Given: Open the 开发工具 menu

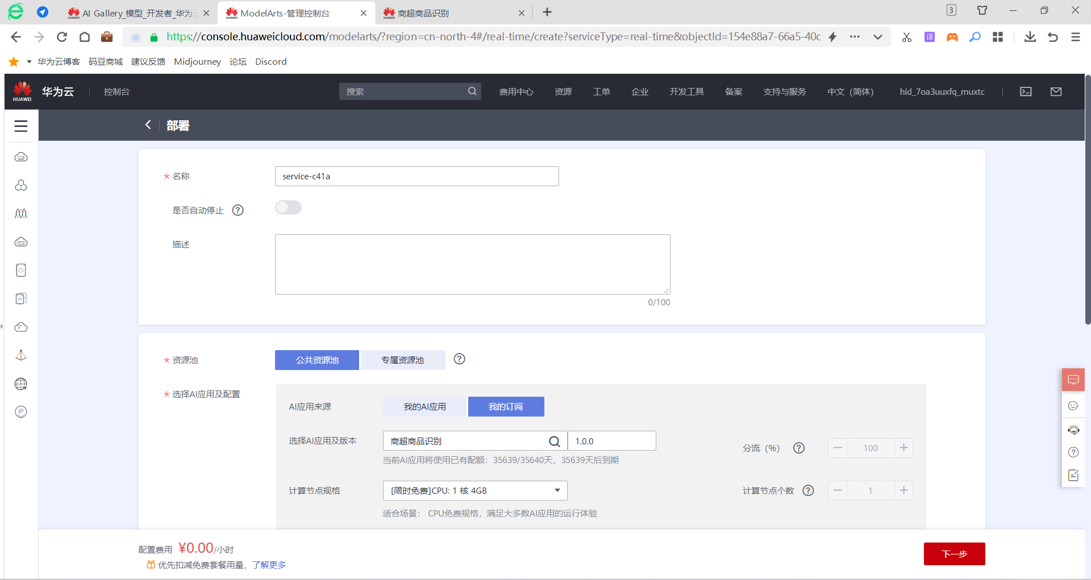Looking at the screenshot, I should pos(686,91).
